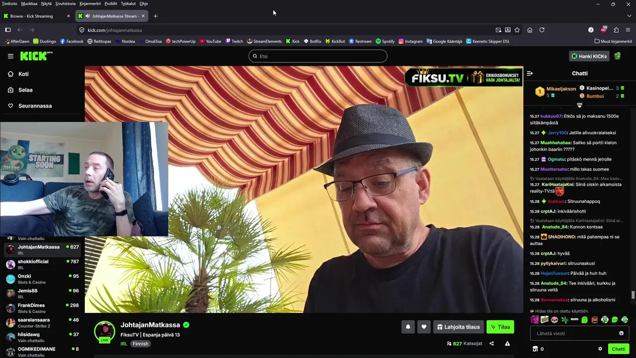Open Työkalut menu
The height and width of the screenshot is (358, 636).
coord(128,3)
